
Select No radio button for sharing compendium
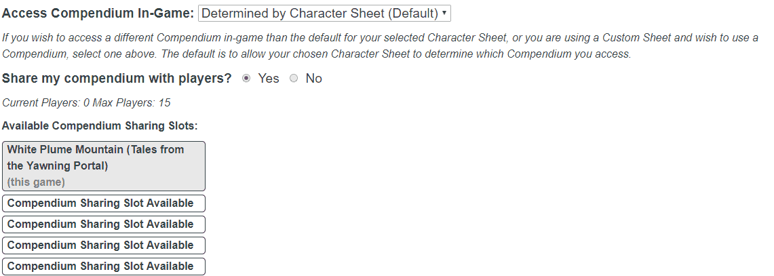[x=294, y=79]
